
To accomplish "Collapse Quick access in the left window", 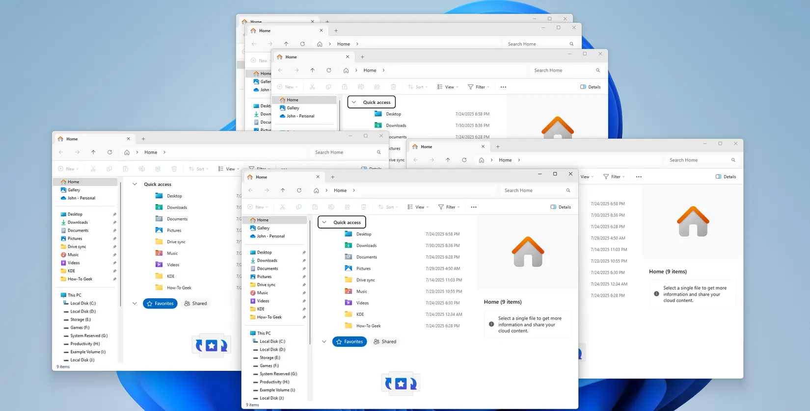I will tap(135, 184).
